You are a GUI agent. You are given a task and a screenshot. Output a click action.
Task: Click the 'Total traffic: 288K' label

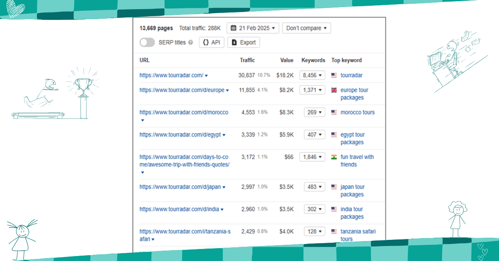point(201,28)
